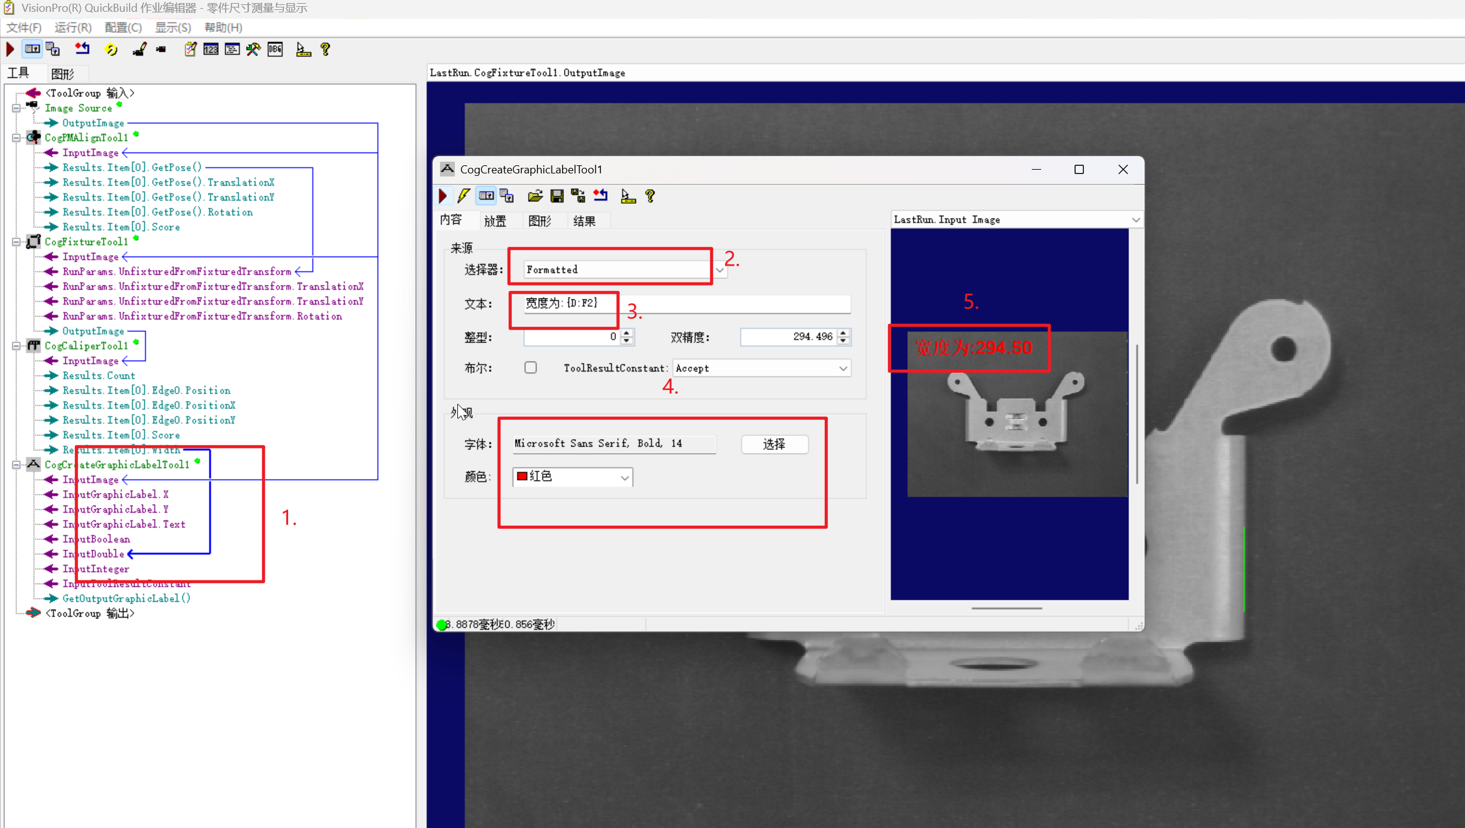
Task: Collapse the CogPMAlignTool1 tree node
Action: pos(16,138)
